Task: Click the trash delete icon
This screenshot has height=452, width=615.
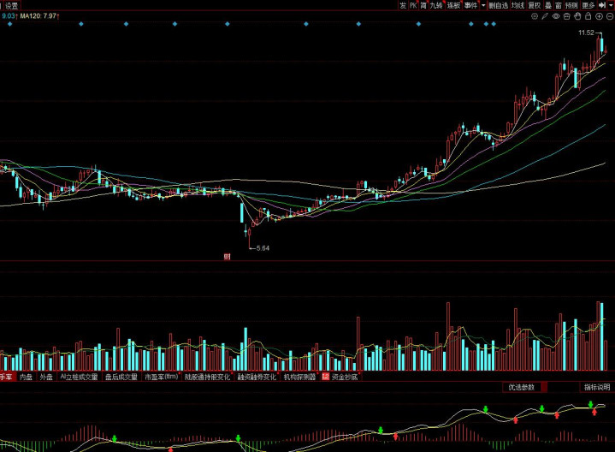Action: coord(566,15)
